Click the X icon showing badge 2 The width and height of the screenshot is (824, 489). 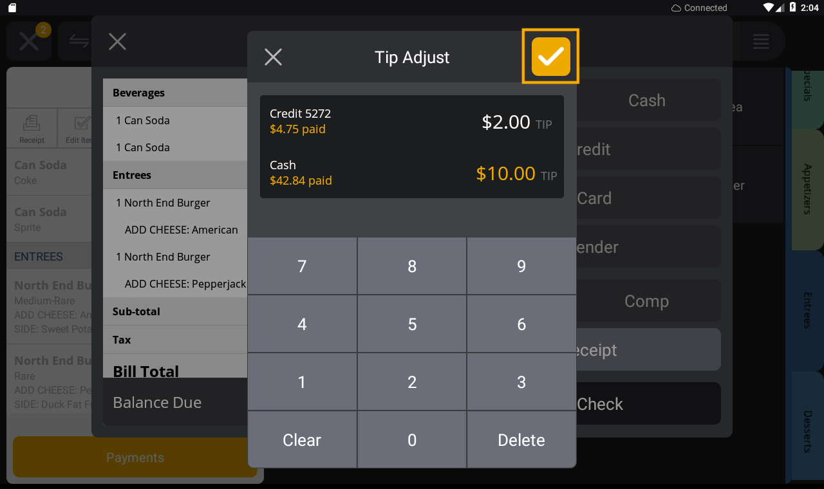(x=28, y=41)
